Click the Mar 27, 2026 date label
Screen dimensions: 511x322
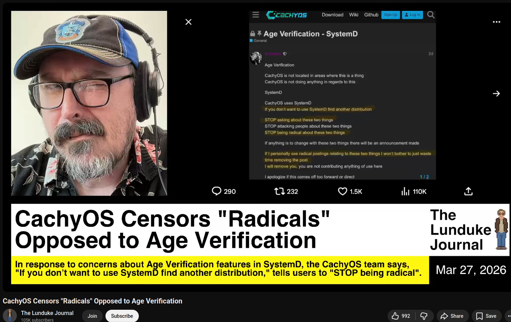[x=471, y=270]
